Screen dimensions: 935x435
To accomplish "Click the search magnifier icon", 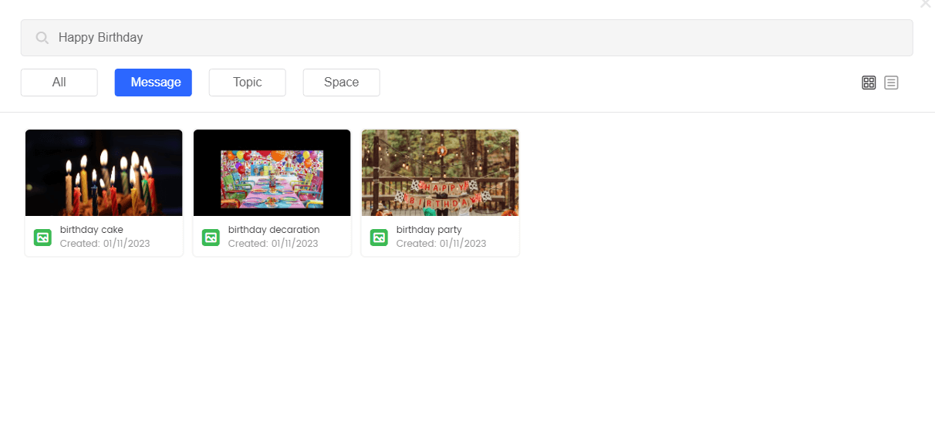I will (x=42, y=38).
